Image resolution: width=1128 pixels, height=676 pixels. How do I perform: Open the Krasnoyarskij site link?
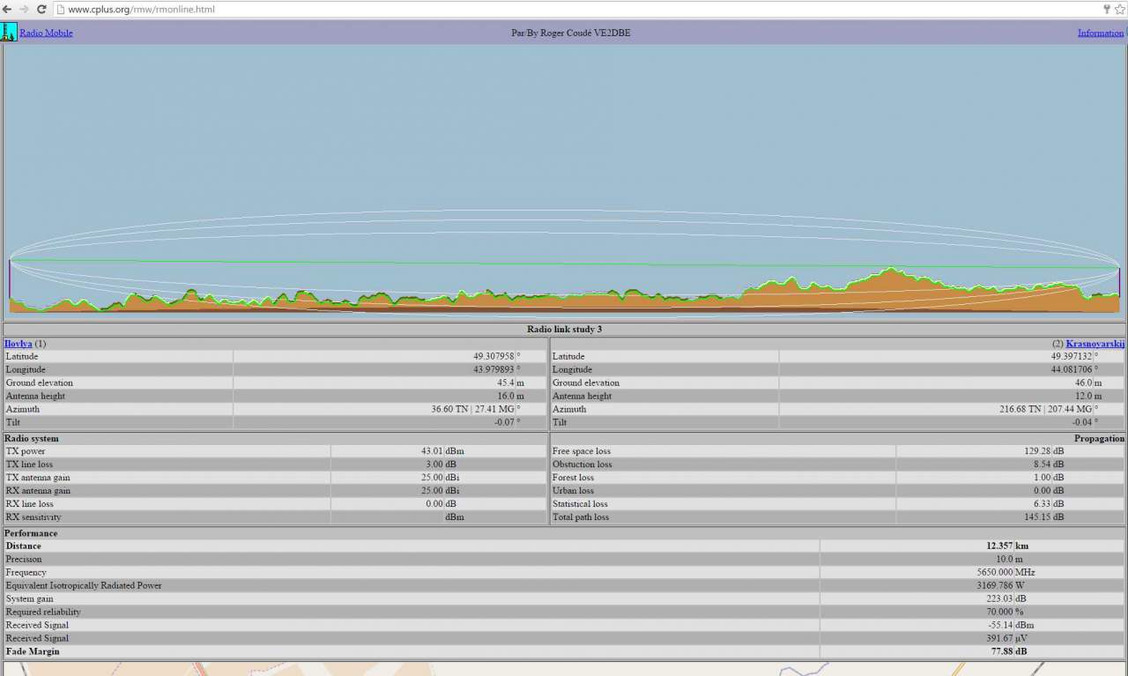(1095, 343)
